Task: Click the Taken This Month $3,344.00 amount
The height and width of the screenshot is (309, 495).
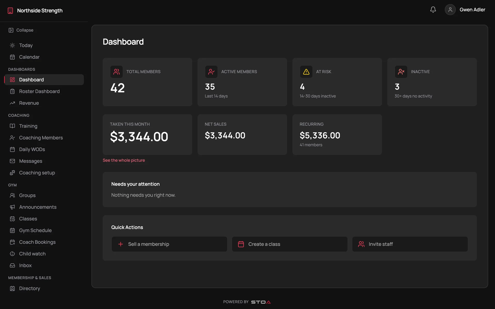Action: pos(139,137)
